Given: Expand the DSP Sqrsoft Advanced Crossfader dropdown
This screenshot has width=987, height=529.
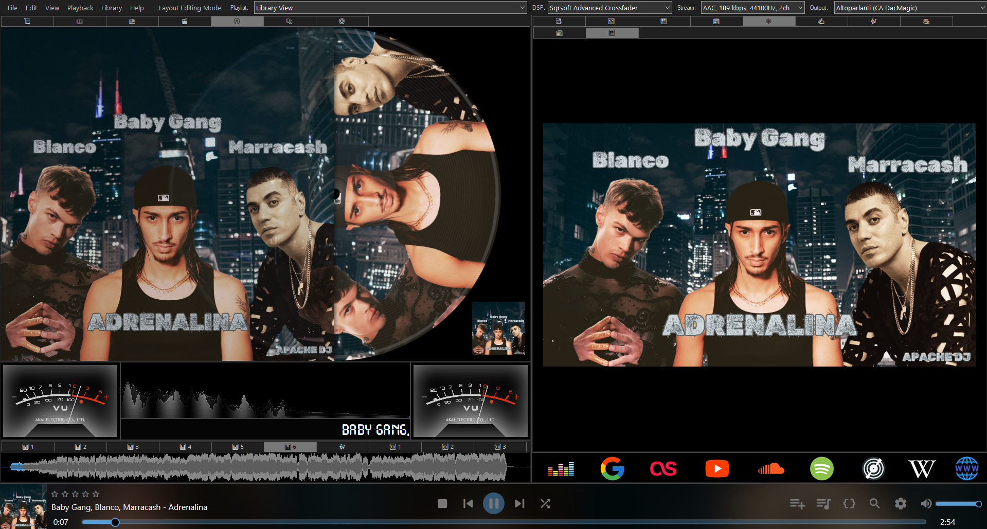Looking at the screenshot, I should point(610,8).
